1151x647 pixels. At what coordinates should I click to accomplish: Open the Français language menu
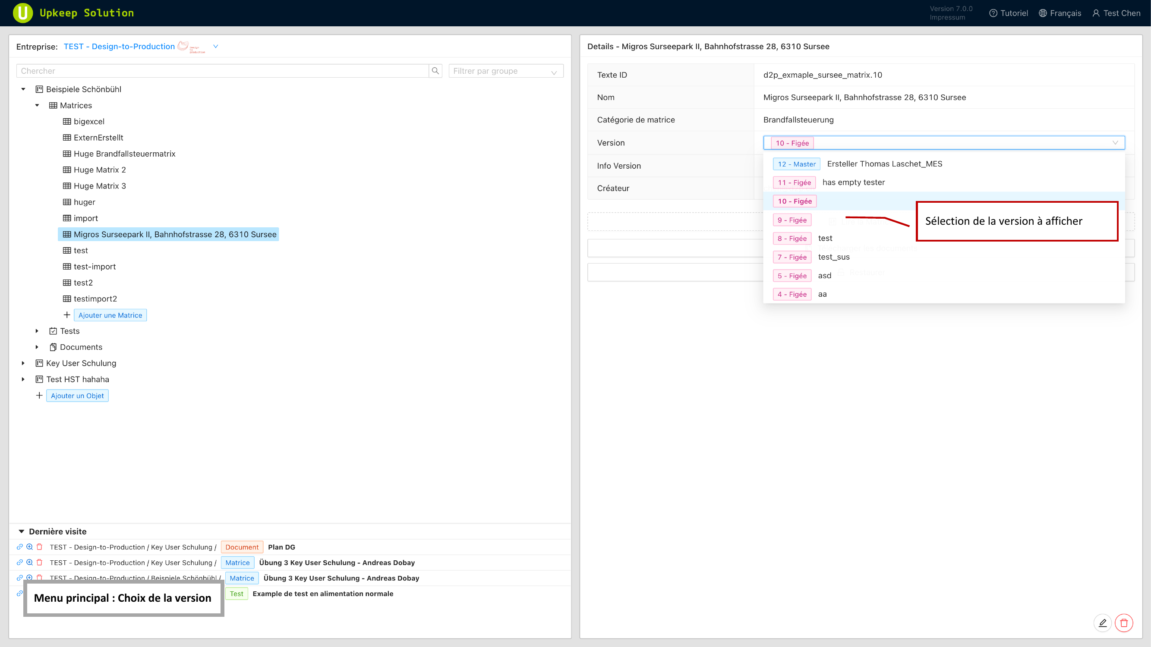(x=1060, y=13)
